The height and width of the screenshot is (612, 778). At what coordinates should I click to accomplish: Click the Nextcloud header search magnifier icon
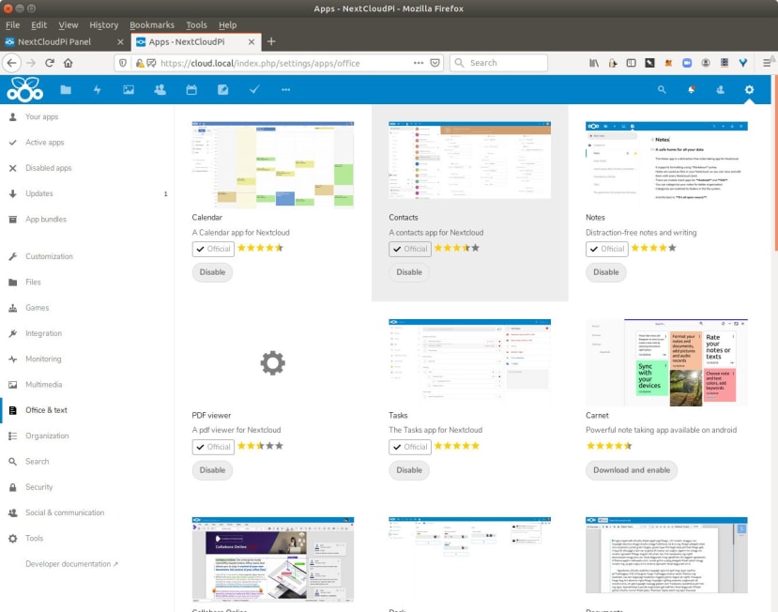coord(662,89)
